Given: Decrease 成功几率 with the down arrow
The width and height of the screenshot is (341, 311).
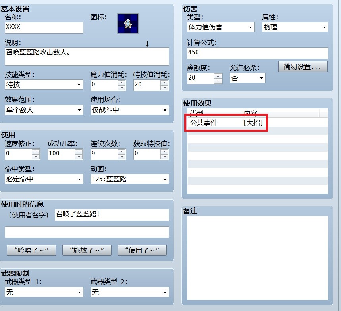Looking at the screenshot, I should (79, 157).
